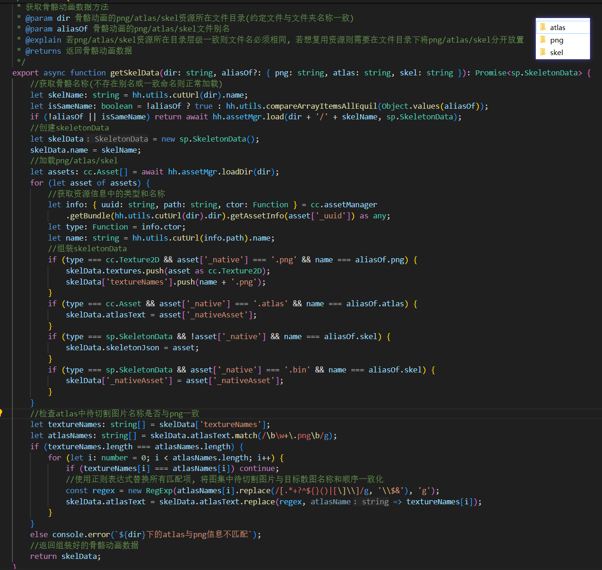Click the atlas folder icon
The width and height of the screenshot is (602, 570).
pos(543,27)
